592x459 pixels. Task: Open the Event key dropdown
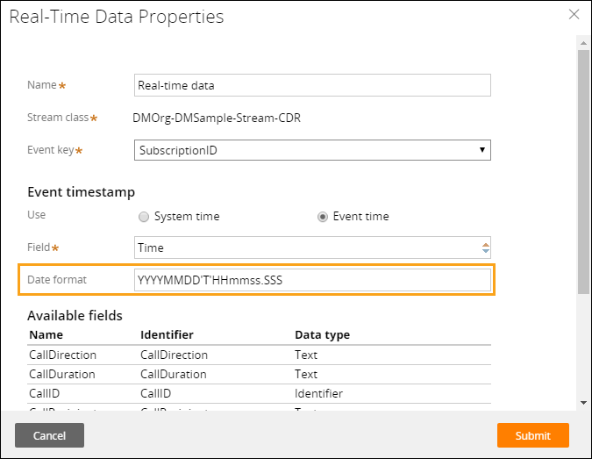coord(312,150)
